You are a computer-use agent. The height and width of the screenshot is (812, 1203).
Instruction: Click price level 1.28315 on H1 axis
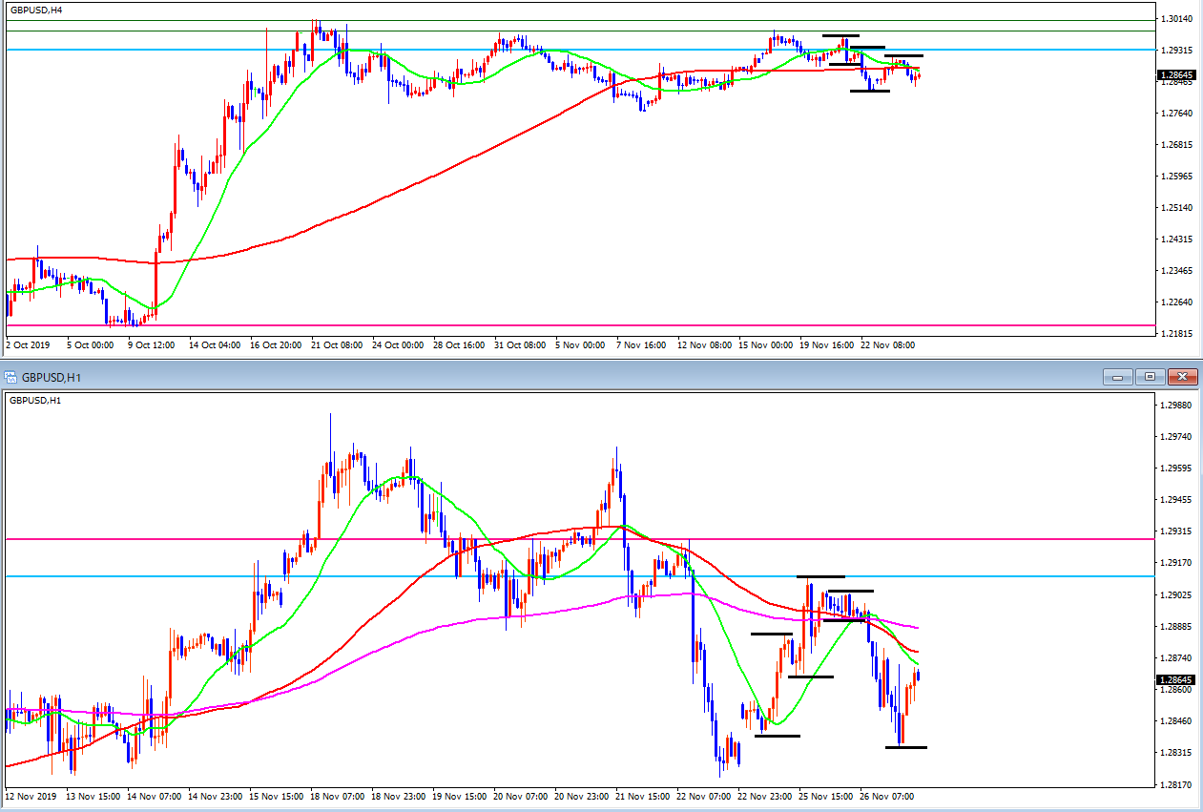point(1174,753)
